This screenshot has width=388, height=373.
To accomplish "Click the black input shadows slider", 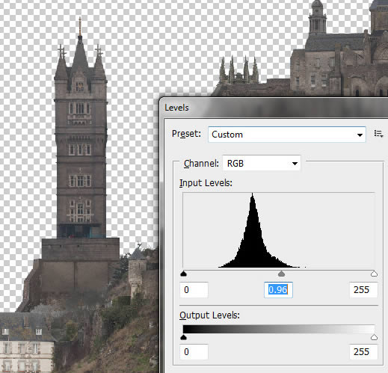I will [x=183, y=274].
